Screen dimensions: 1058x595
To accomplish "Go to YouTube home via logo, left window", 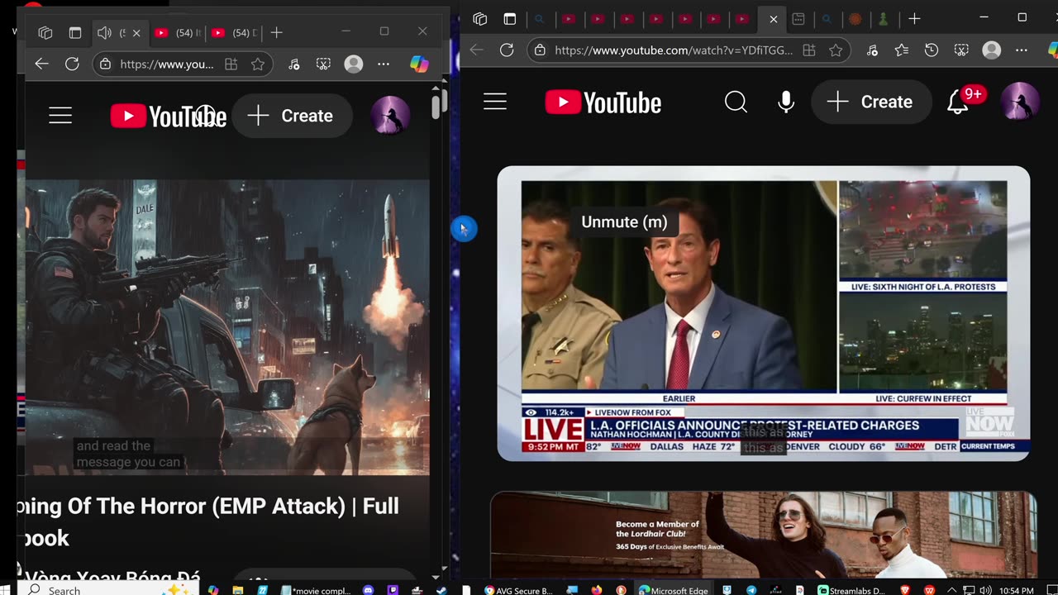I will click(x=169, y=116).
